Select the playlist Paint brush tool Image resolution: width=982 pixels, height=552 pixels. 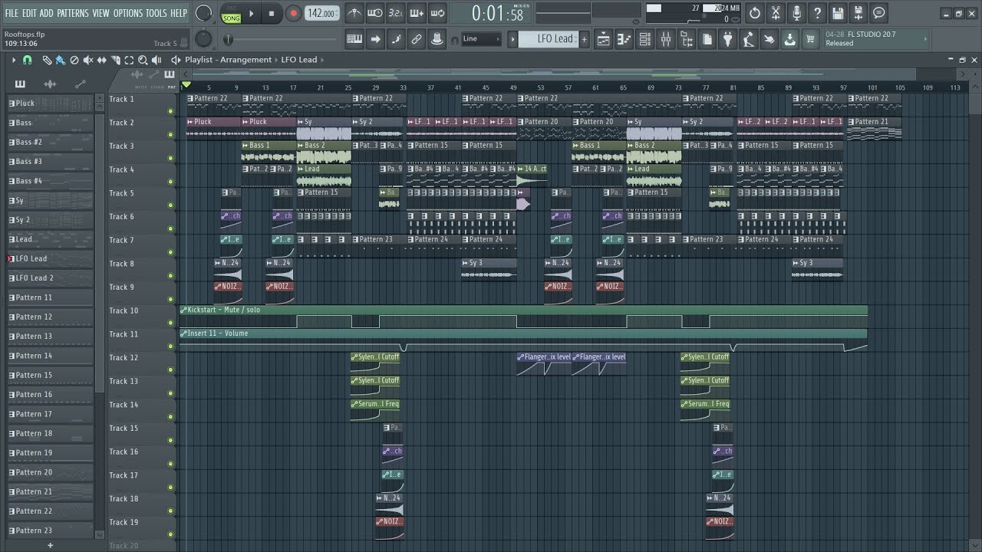tap(60, 60)
